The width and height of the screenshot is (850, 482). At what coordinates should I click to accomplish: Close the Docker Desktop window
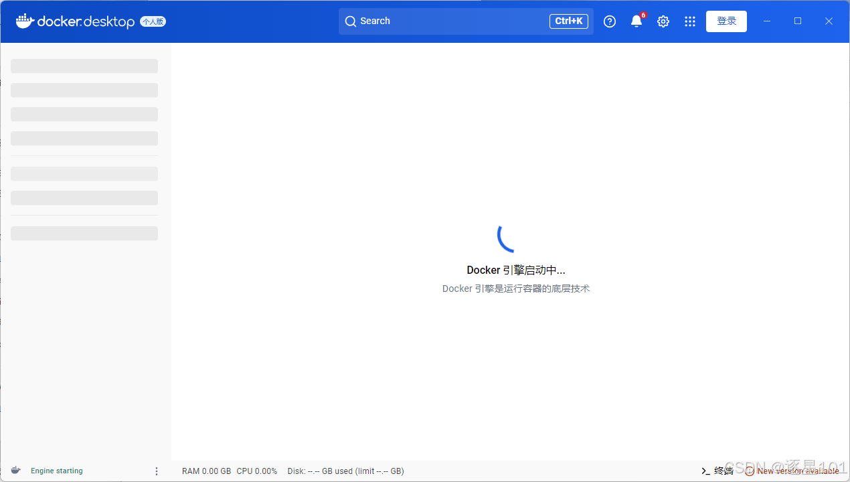[829, 21]
